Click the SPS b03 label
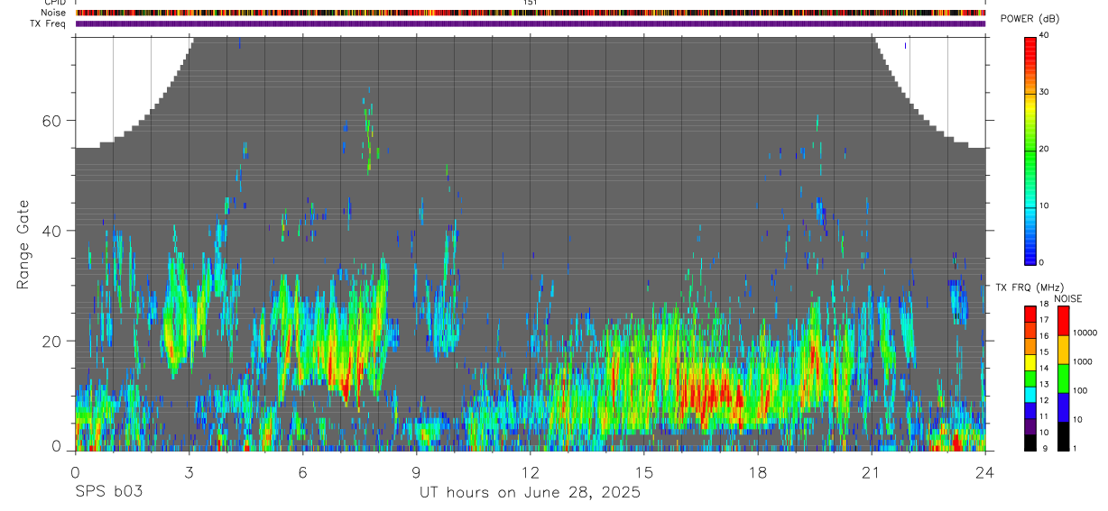1108x511 pixels. [x=108, y=492]
